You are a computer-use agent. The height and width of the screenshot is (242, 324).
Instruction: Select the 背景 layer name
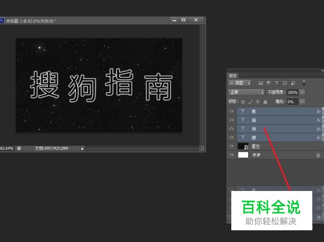(x=256, y=155)
